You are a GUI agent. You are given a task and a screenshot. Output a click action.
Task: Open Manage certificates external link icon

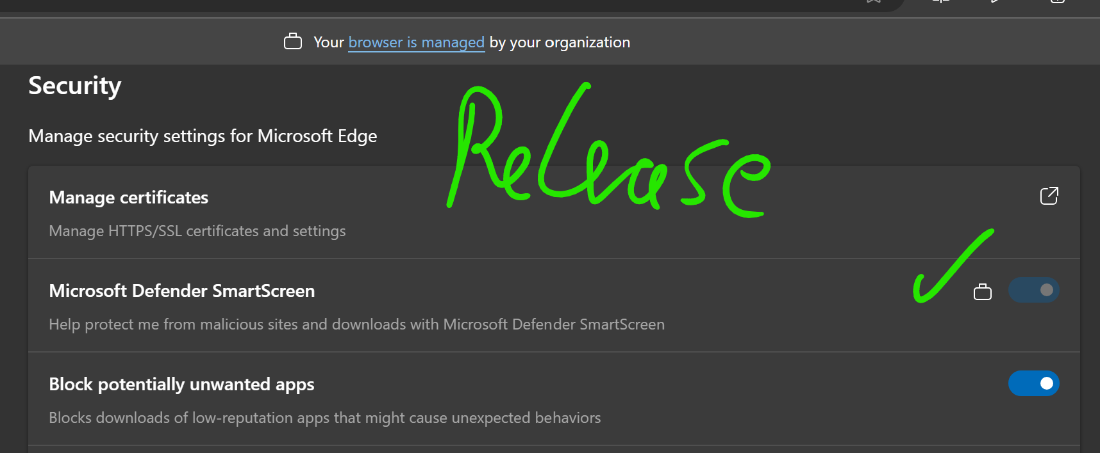[x=1049, y=196]
